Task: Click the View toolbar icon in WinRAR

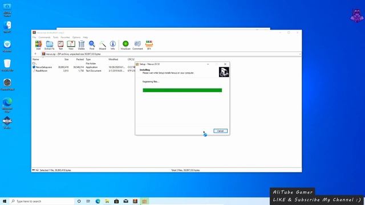Action: (71, 45)
